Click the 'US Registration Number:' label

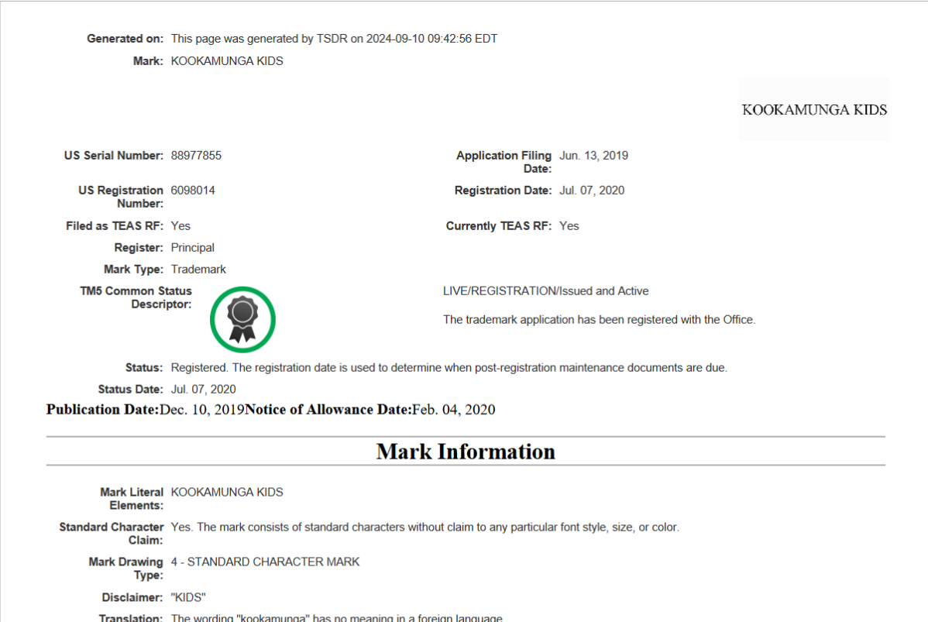coord(121,197)
